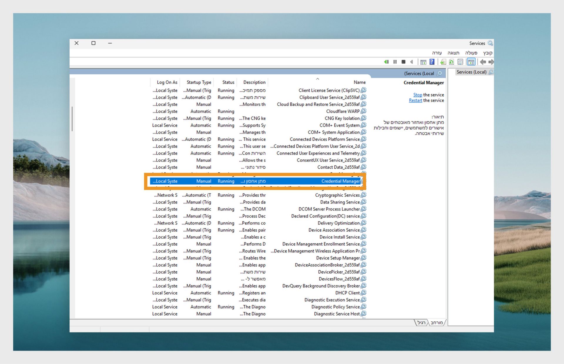The image size is (564, 364).
Task: Switch to the רגיל tab at bottom
Action: [421, 323]
